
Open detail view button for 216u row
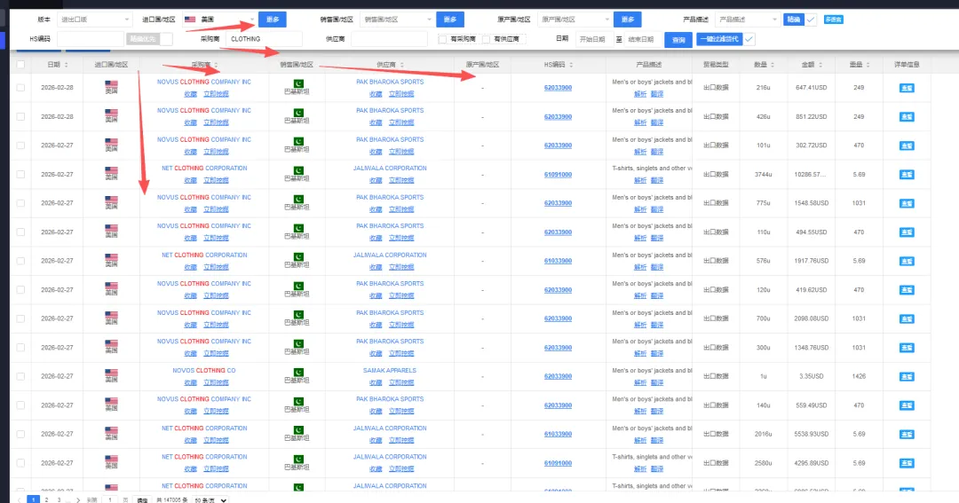pos(907,88)
